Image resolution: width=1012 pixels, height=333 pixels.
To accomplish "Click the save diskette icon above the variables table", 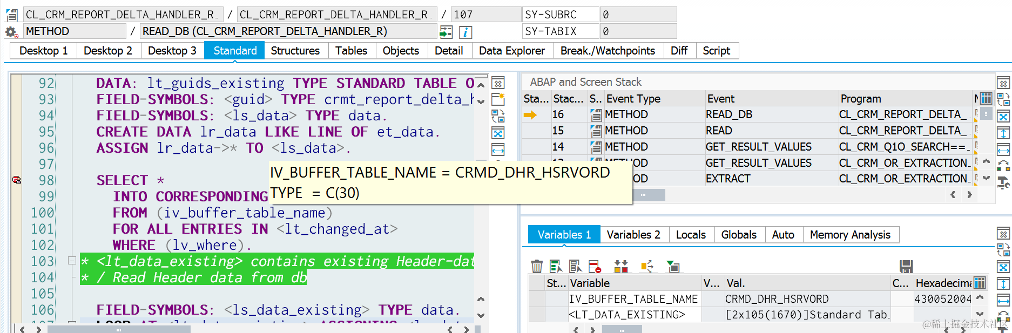I will (906, 266).
